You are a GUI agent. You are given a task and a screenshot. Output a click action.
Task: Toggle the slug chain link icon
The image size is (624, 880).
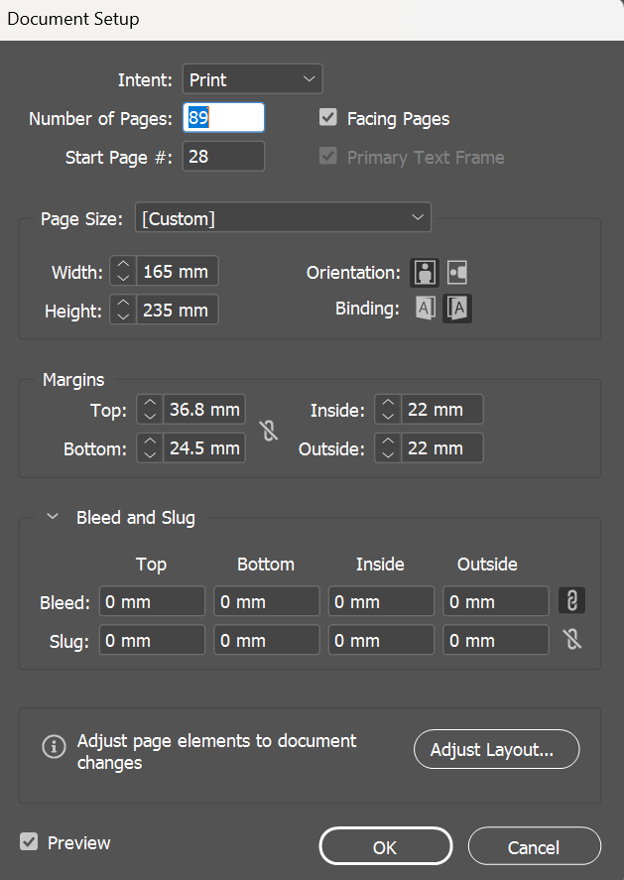coord(572,640)
